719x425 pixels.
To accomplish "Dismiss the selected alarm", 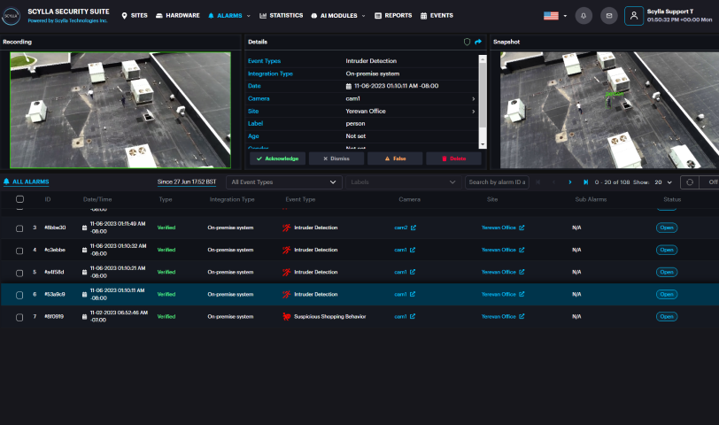I will tap(336, 158).
